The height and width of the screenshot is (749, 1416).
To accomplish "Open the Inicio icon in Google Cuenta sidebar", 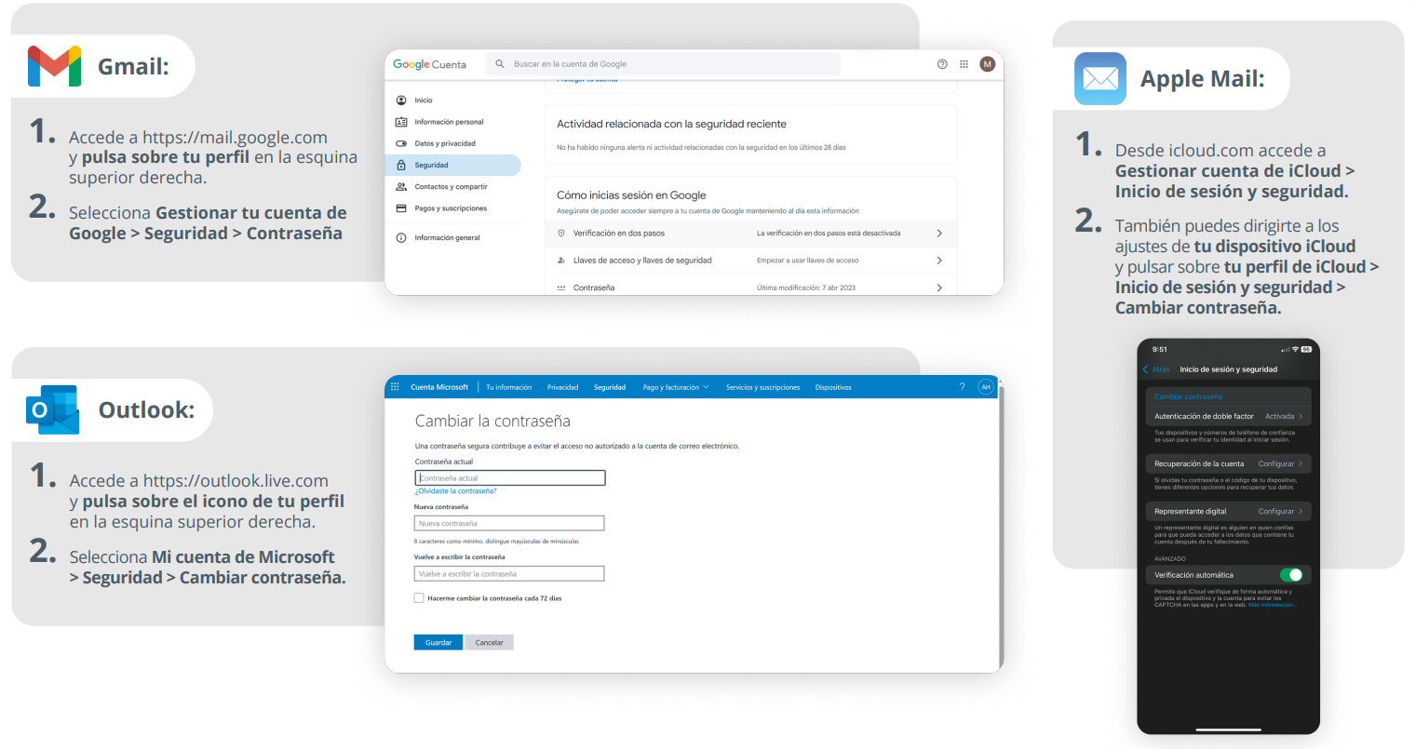I will 401,100.
